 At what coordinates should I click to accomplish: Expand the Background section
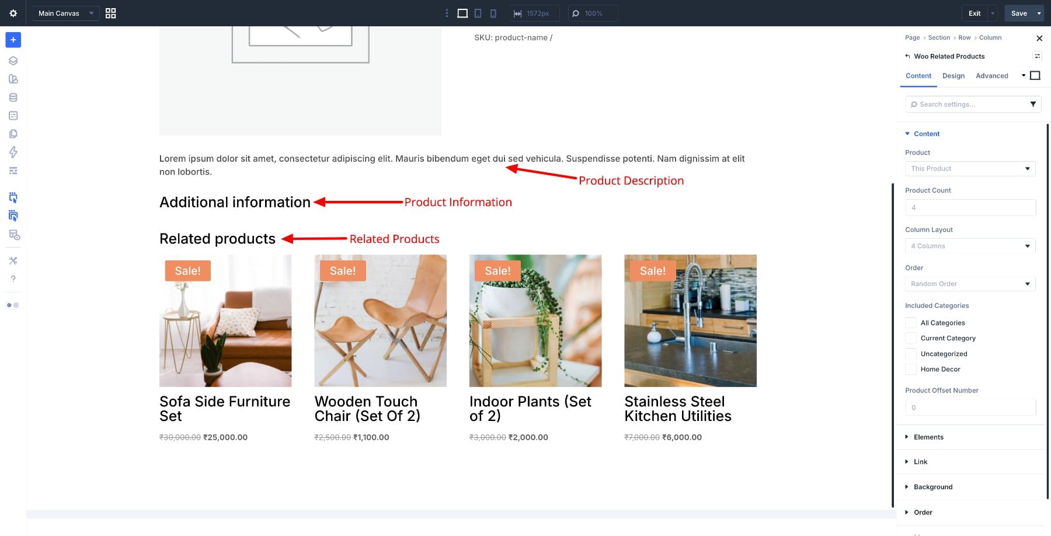(932, 486)
